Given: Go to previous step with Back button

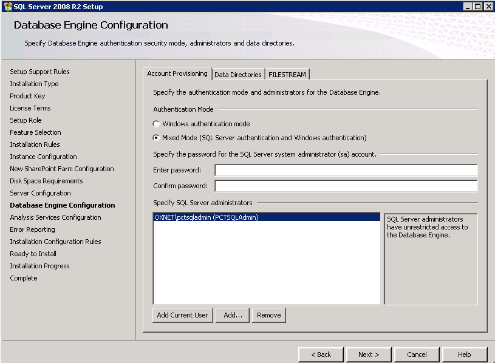Looking at the screenshot, I should pos(321,355).
